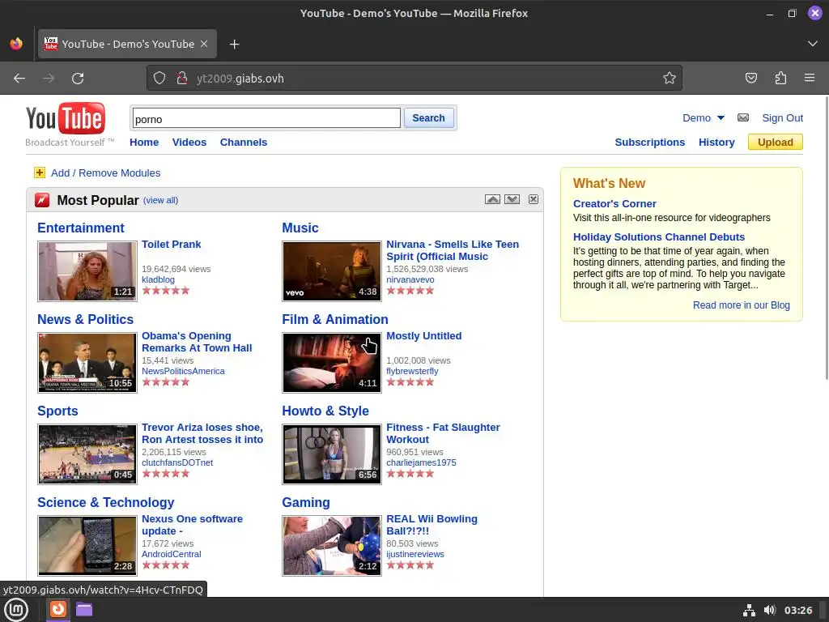Image resolution: width=829 pixels, height=622 pixels.
Task: Click the network tray icon
Action: [x=749, y=611]
